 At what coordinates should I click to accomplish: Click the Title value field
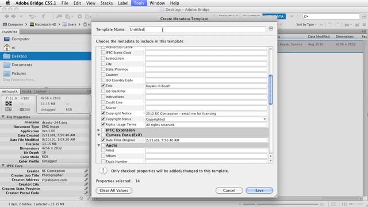(206, 86)
